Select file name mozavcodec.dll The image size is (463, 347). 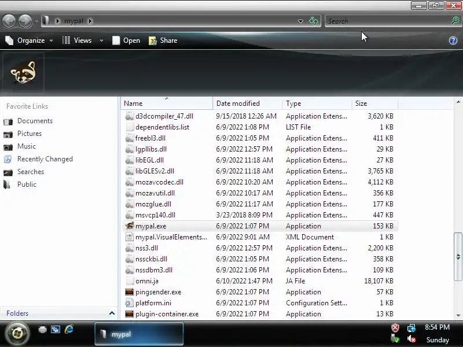click(x=160, y=182)
